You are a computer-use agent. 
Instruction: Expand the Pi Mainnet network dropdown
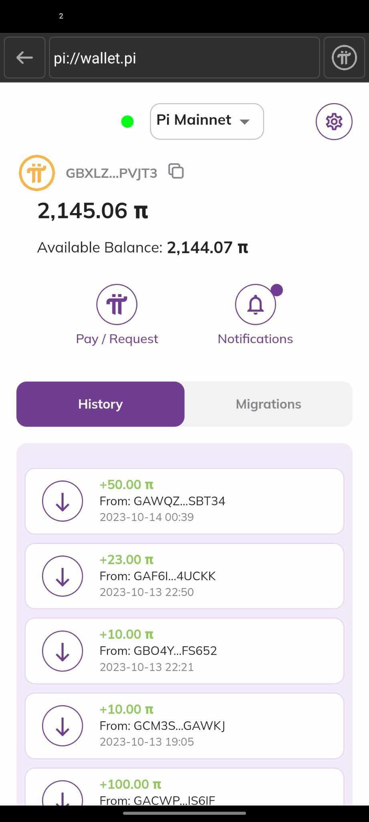[207, 121]
